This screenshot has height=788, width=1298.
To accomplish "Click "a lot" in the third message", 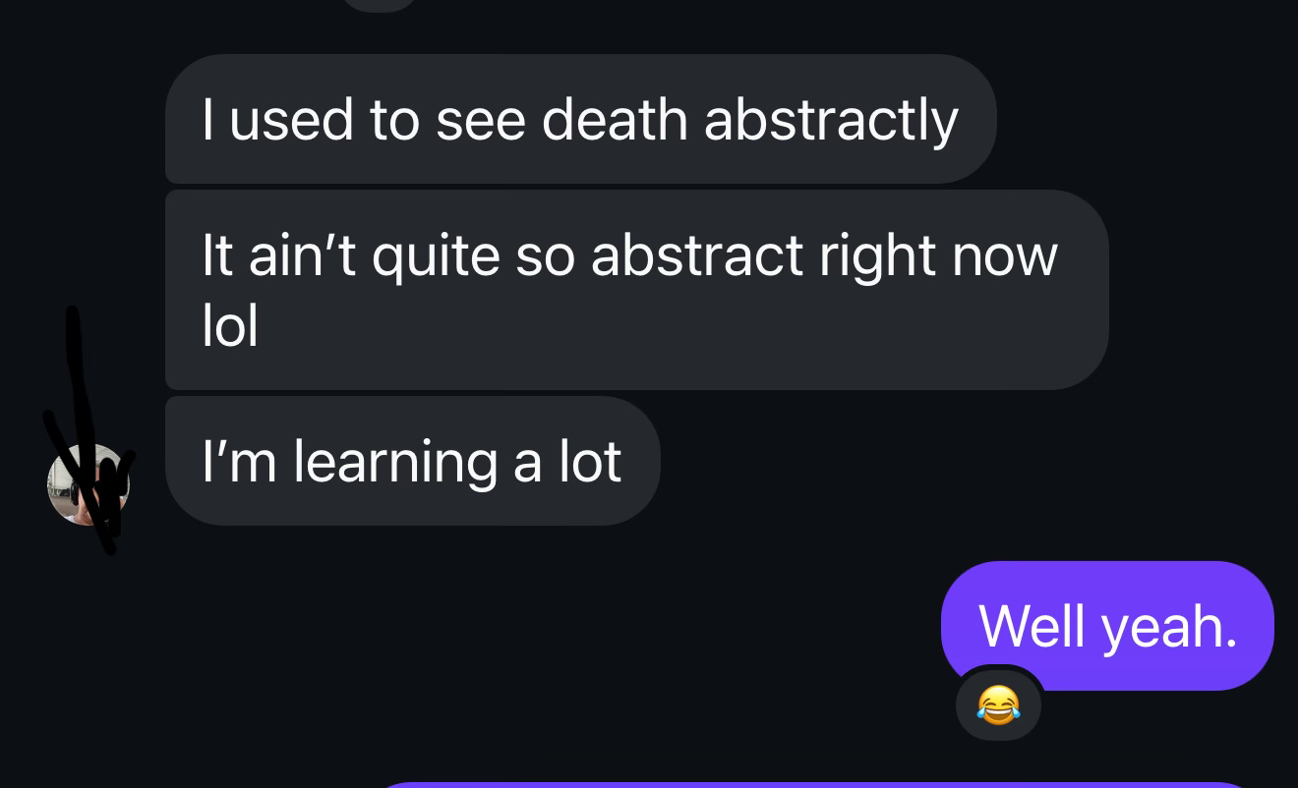I will 567,461.
